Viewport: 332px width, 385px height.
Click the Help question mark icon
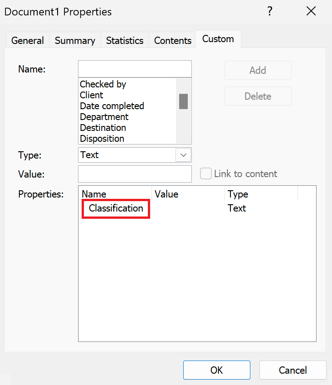[269, 11]
